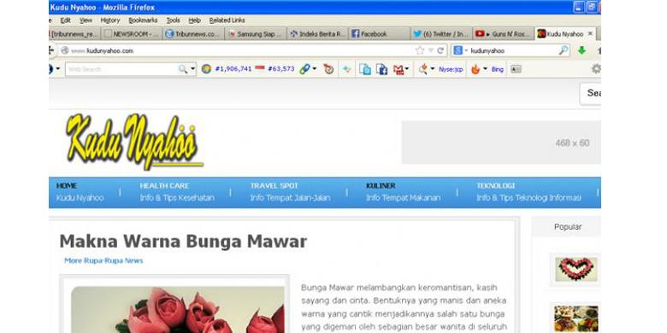The height and width of the screenshot is (333, 667).
Task: Open TRAVEL SPOT nav item
Action: [290, 192]
